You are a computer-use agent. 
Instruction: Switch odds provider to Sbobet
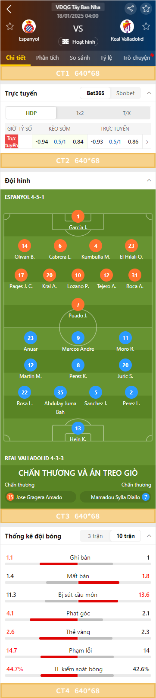(x=125, y=93)
